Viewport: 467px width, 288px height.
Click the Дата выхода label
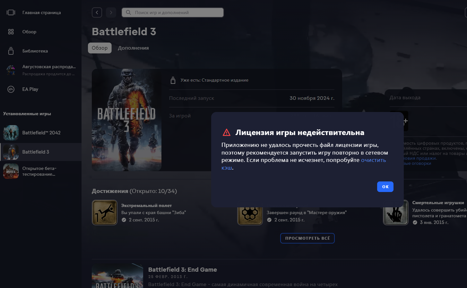pos(405,98)
